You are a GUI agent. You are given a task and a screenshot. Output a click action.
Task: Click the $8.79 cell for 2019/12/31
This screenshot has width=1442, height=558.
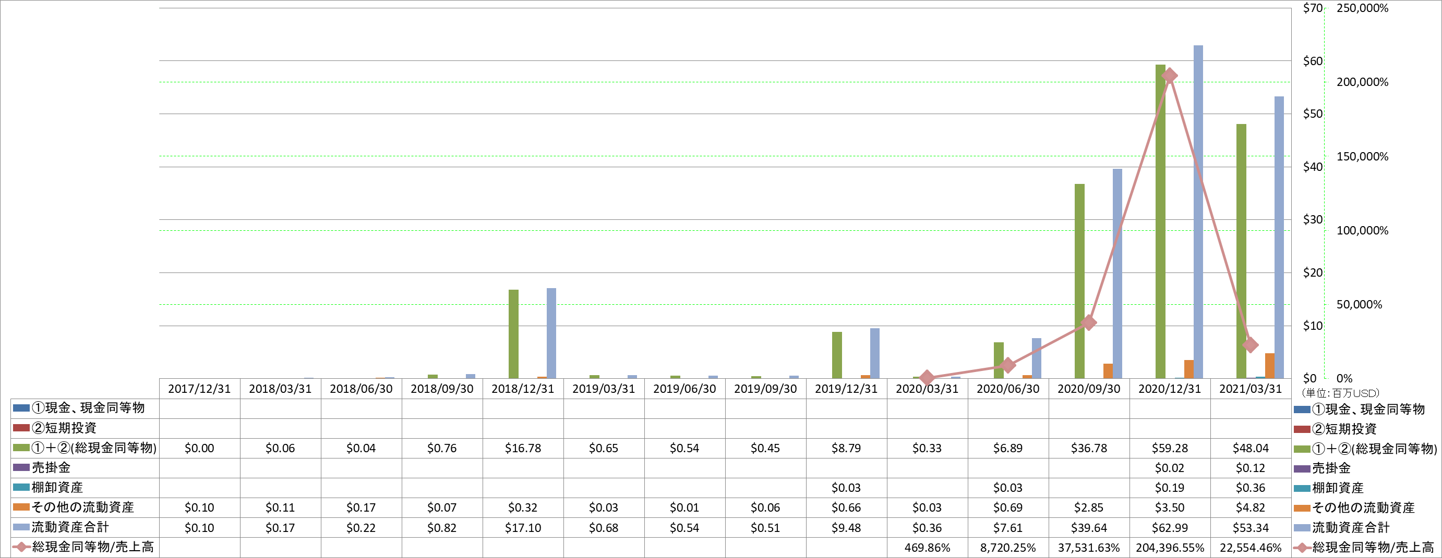click(x=846, y=449)
